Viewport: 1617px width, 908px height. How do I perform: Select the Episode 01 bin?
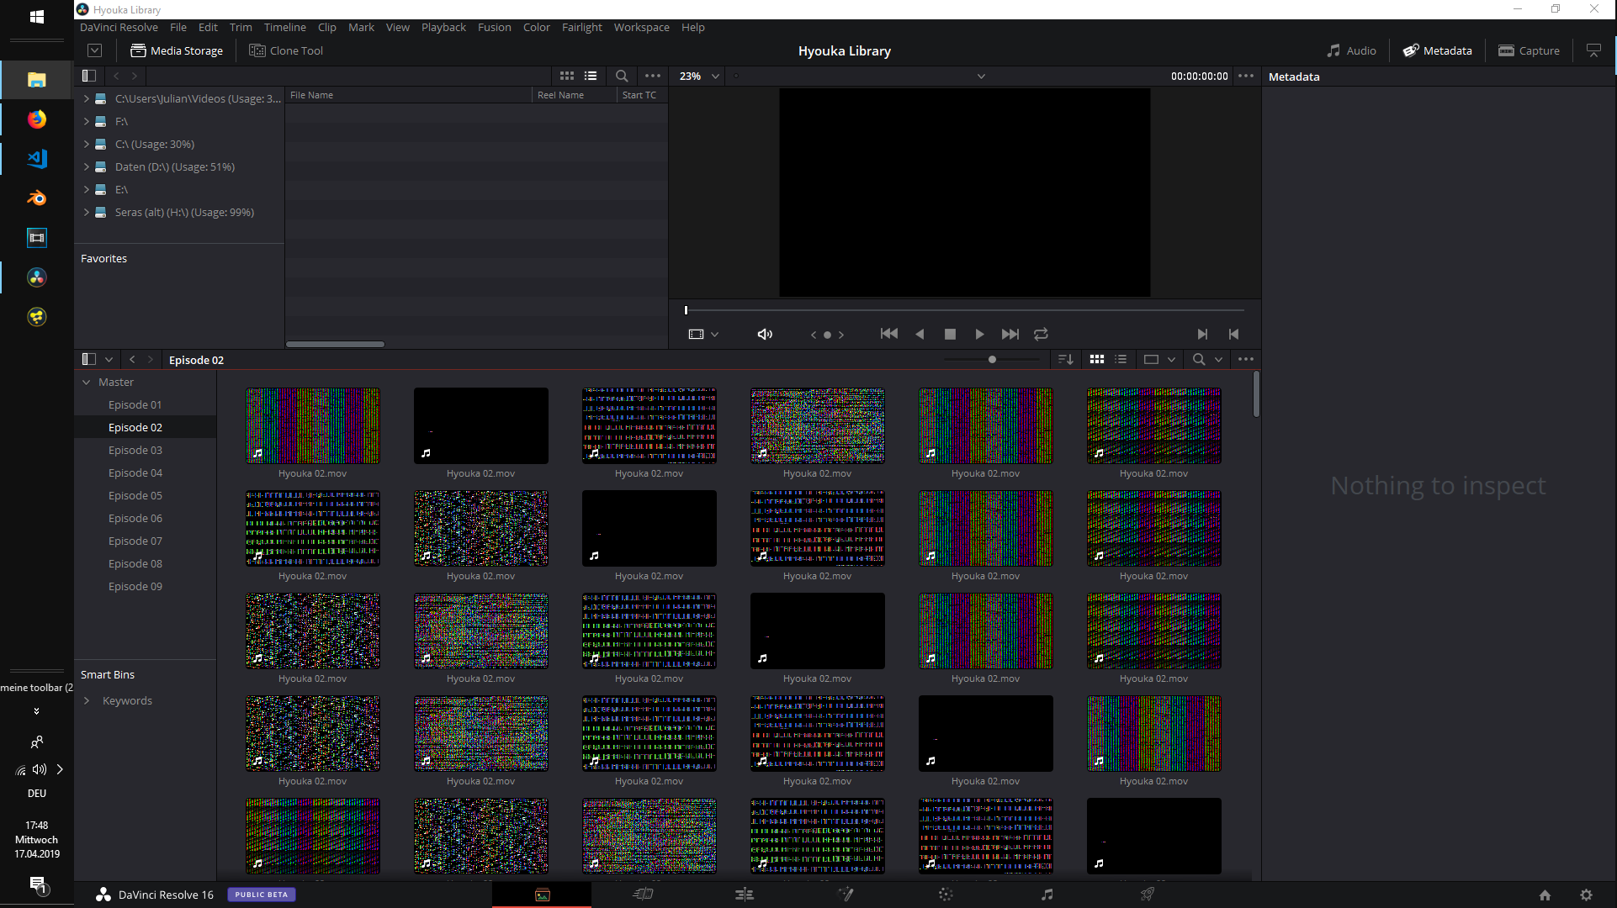(x=135, y=404)
